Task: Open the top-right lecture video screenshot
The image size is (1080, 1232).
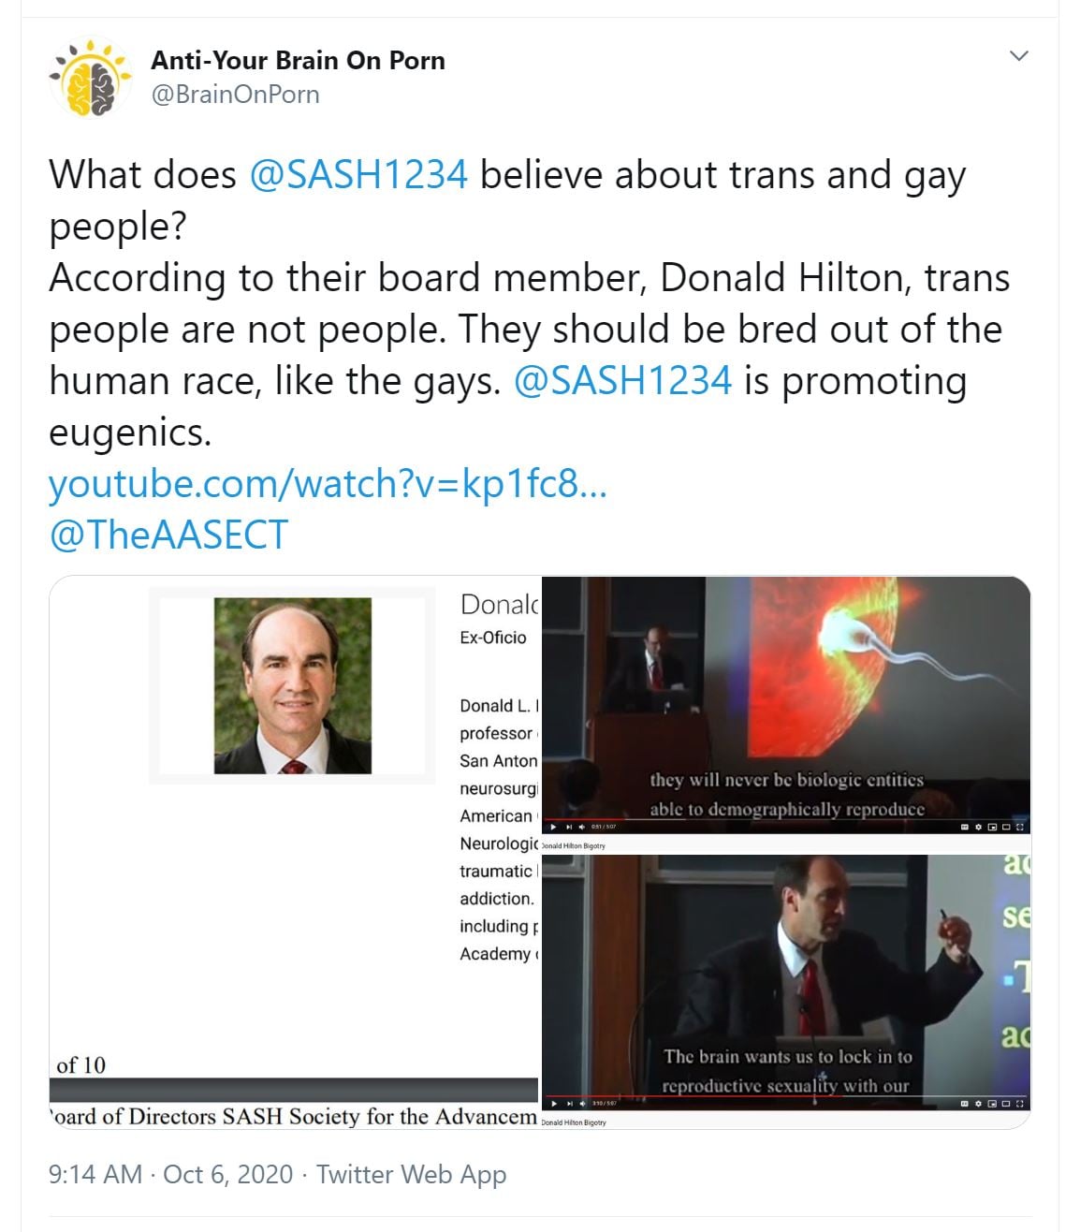Action: [786, 705]
